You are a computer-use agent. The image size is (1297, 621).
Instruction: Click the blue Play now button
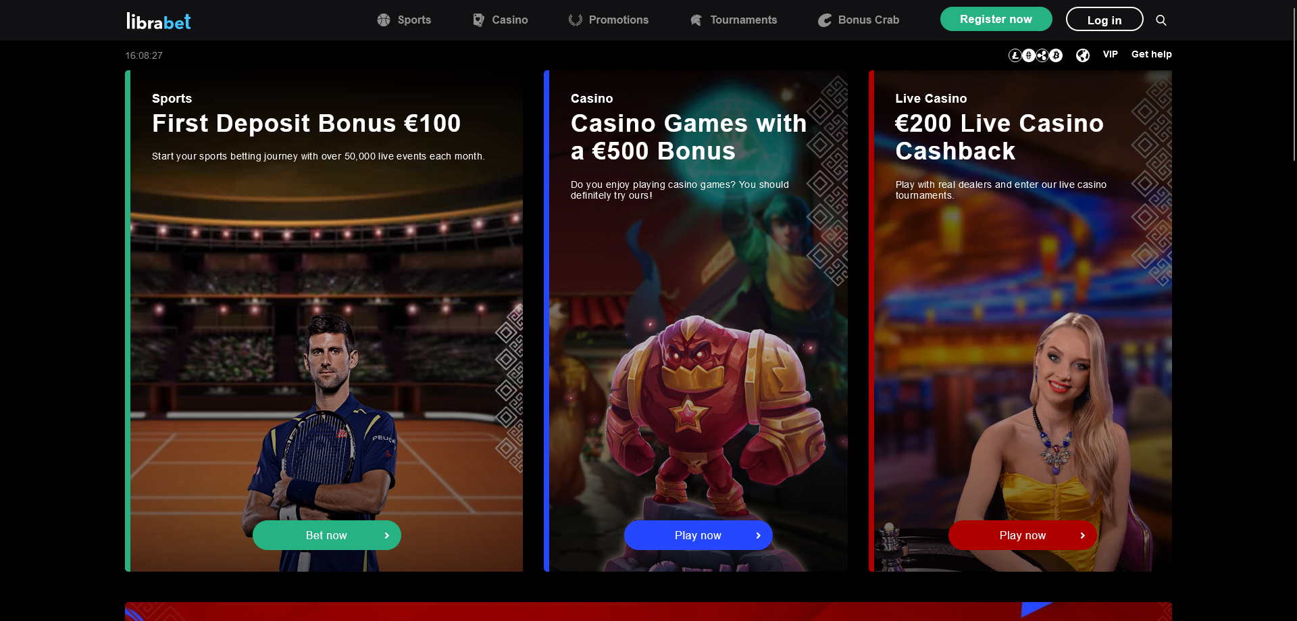point(698,535)
